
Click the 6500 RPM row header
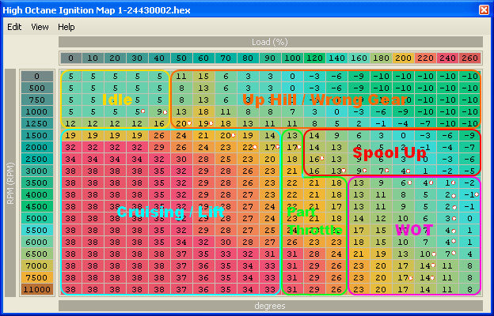36,254
